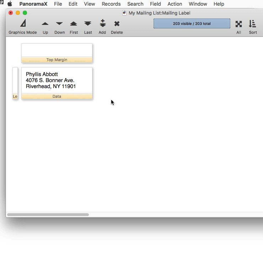Viewport: 263px width, 263px height.
Task: Open the Apple menu
Action: point(10,4)
